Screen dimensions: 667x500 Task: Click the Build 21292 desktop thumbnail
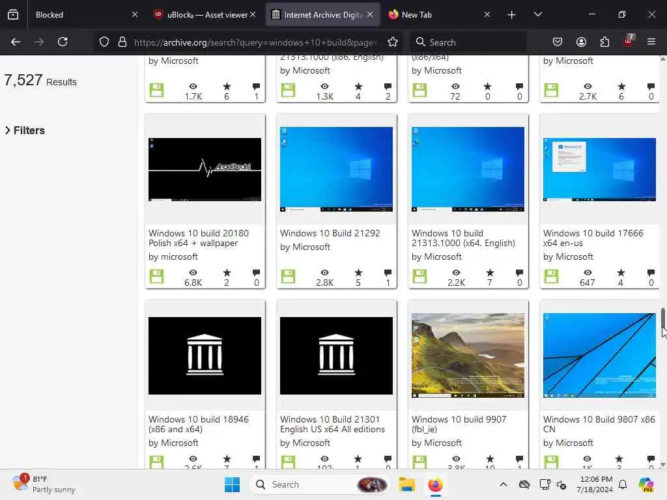tap(336, 169)
